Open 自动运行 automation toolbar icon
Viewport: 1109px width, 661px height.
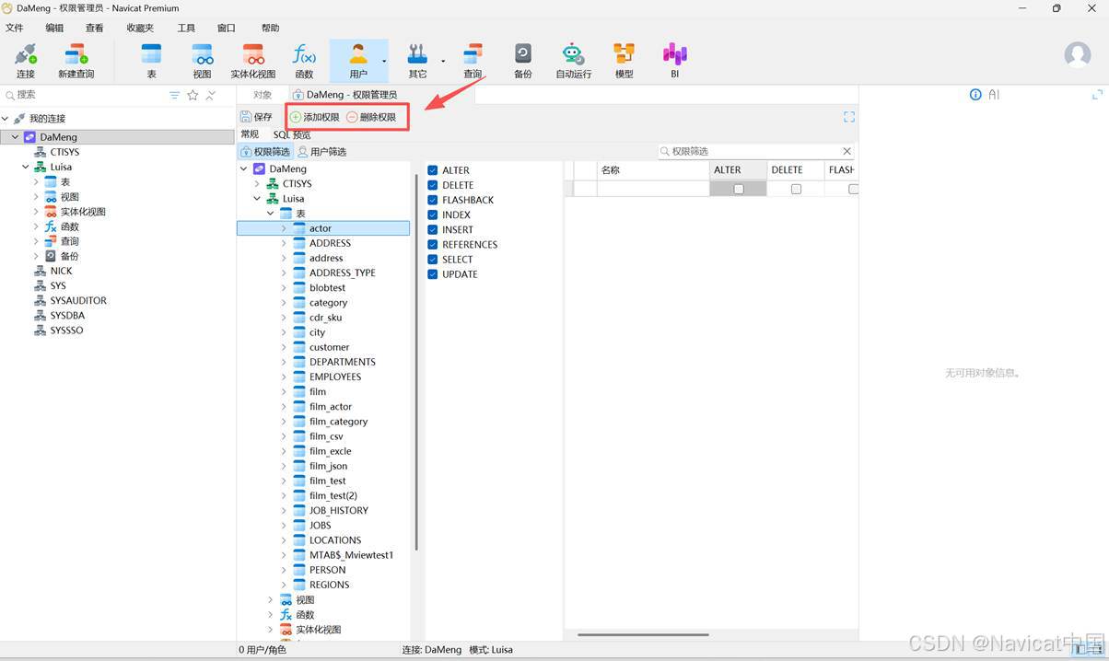(x=573, y=60)
